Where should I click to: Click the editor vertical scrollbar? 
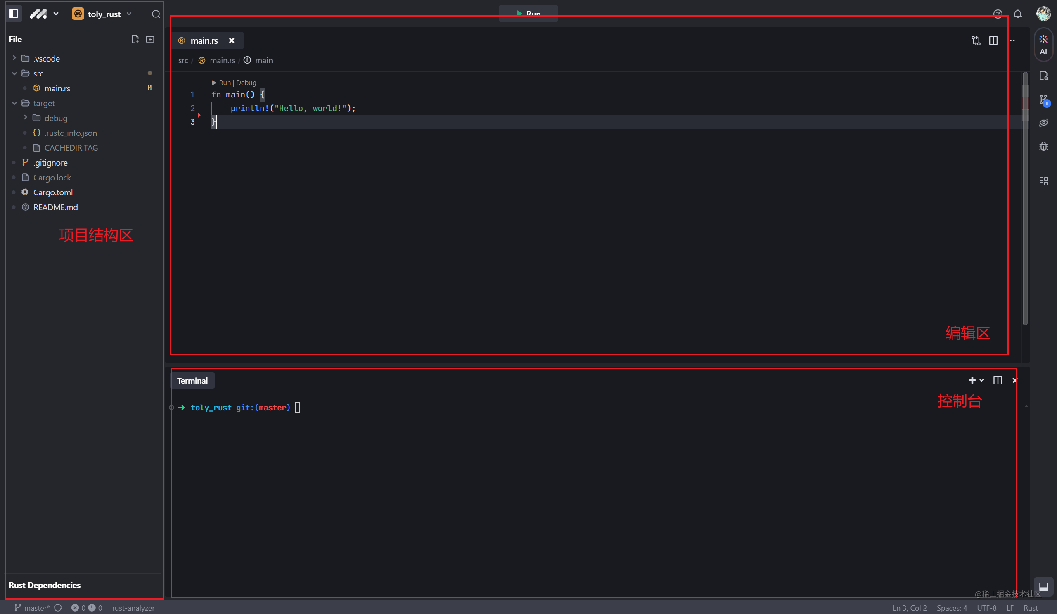pyautogui.click(x=1025, y=199)
